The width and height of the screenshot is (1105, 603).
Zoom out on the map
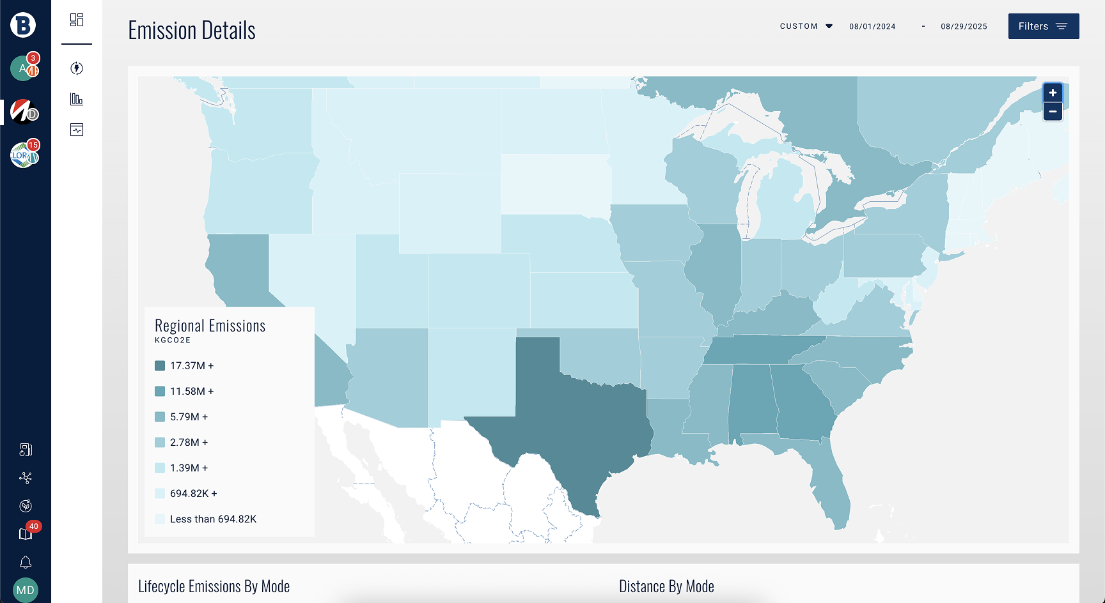point(1053,112)
